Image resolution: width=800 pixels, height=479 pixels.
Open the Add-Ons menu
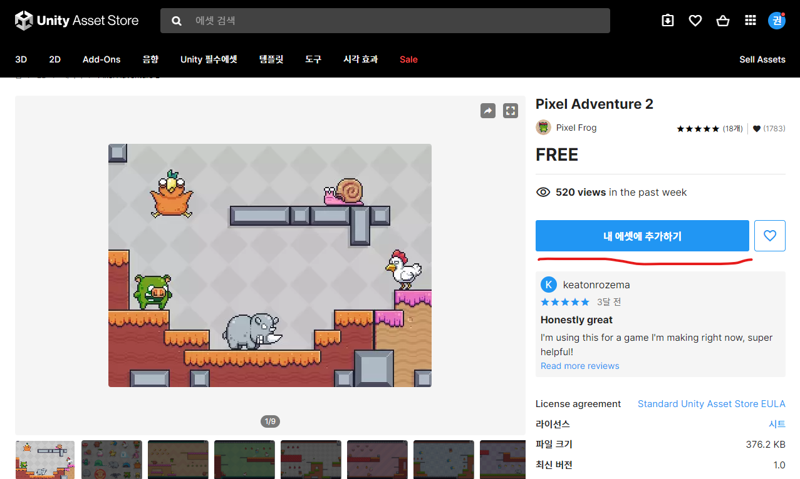click(101, 59)
